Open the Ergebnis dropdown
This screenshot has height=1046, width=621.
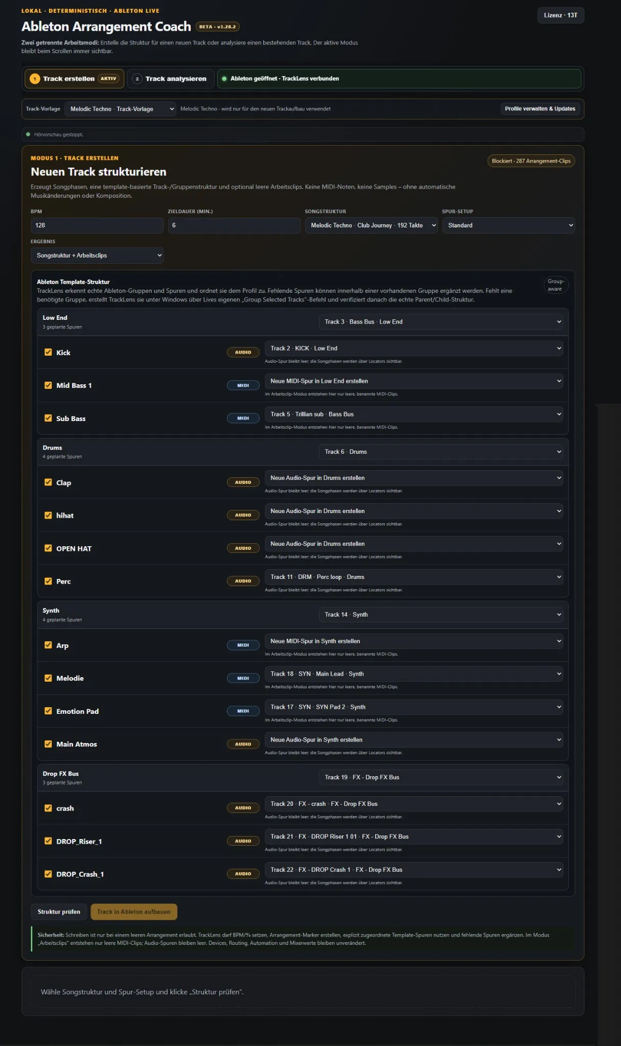point(97,255)
